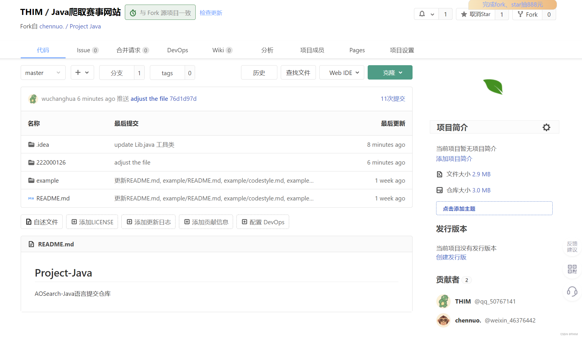Viewport: 582px width, 338px height.
Task: Click the 分支 branches button
Action: pyautogui.click(x=117, y=73)
